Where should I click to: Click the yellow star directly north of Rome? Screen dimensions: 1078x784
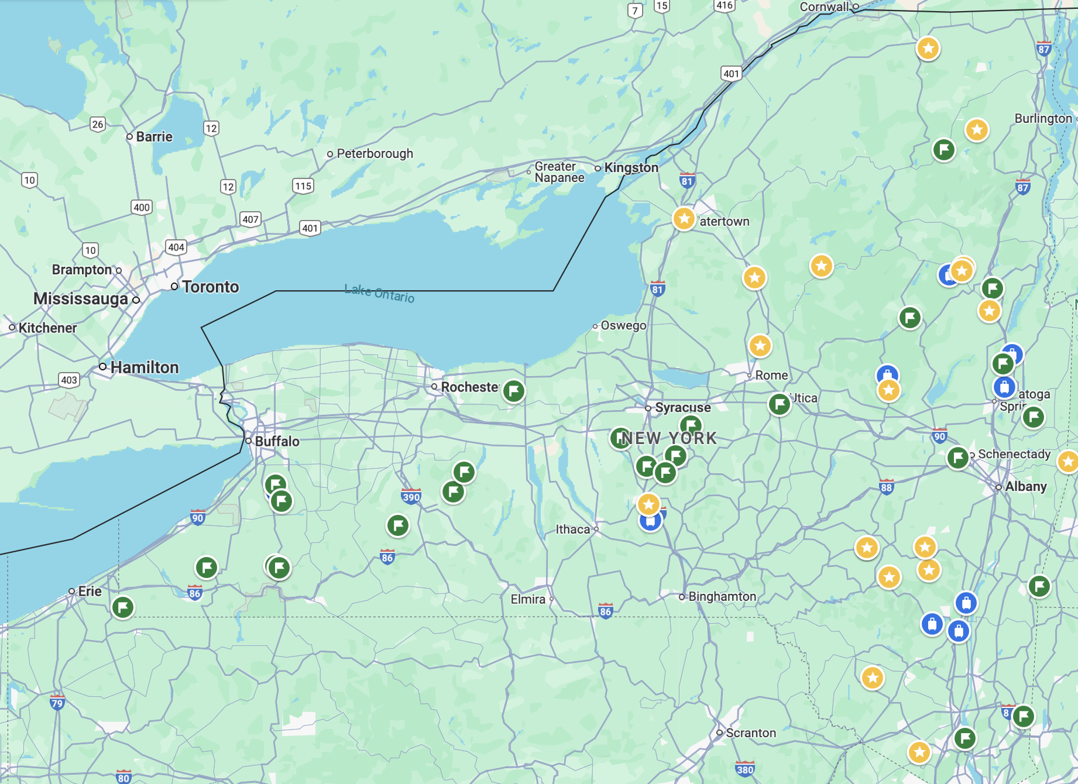tap(760, 346)
